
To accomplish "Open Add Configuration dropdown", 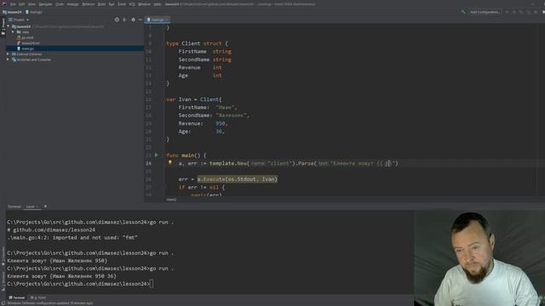I will pos(485,12).
